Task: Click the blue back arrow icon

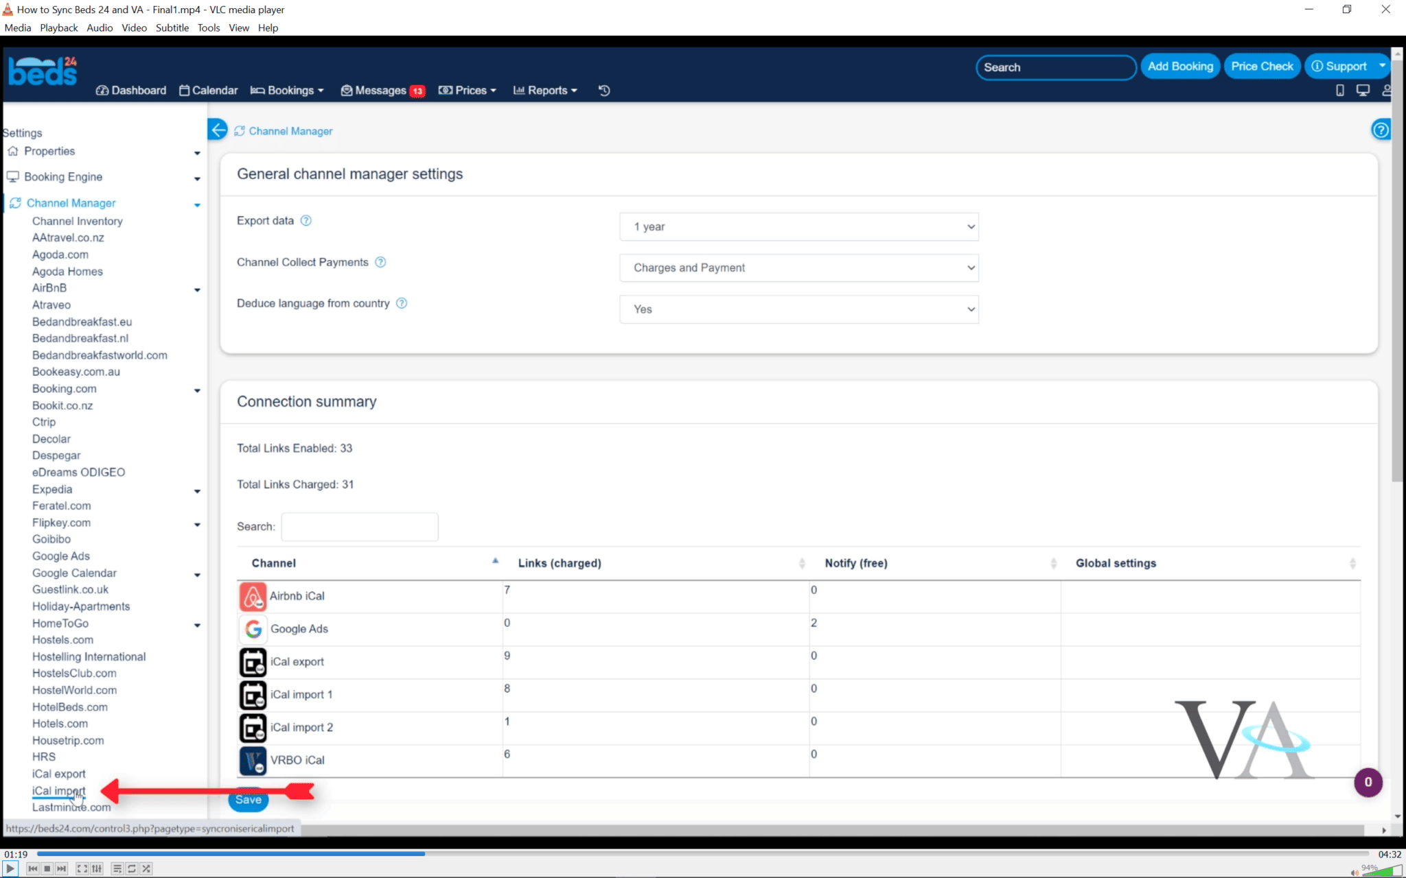Action: click(x=218, y=130)
